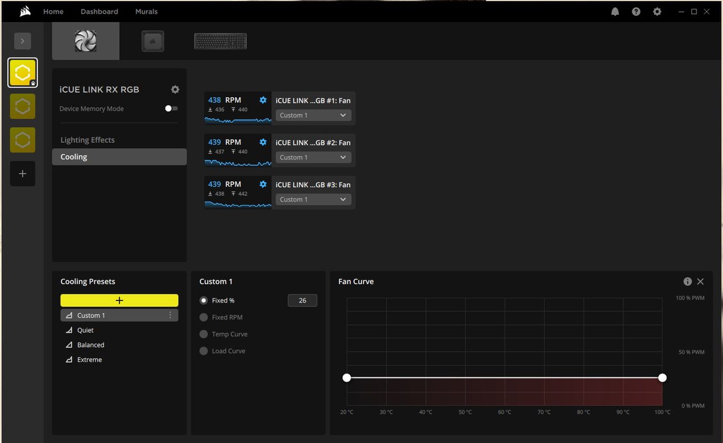Open Fan #3 sensor settings gear
This screenshot has height=443, width=723.
coord(263,184)
